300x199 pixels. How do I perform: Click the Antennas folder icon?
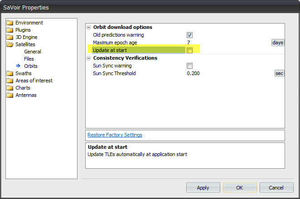10,95
